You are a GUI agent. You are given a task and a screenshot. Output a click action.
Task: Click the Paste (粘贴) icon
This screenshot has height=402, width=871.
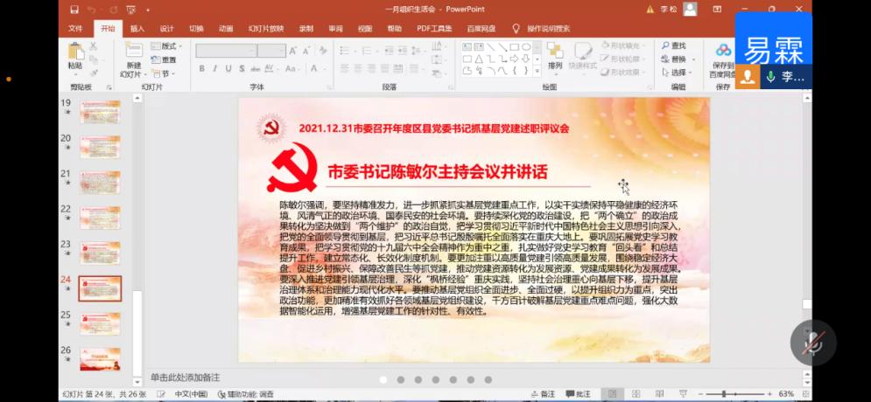tap(75, 52)
